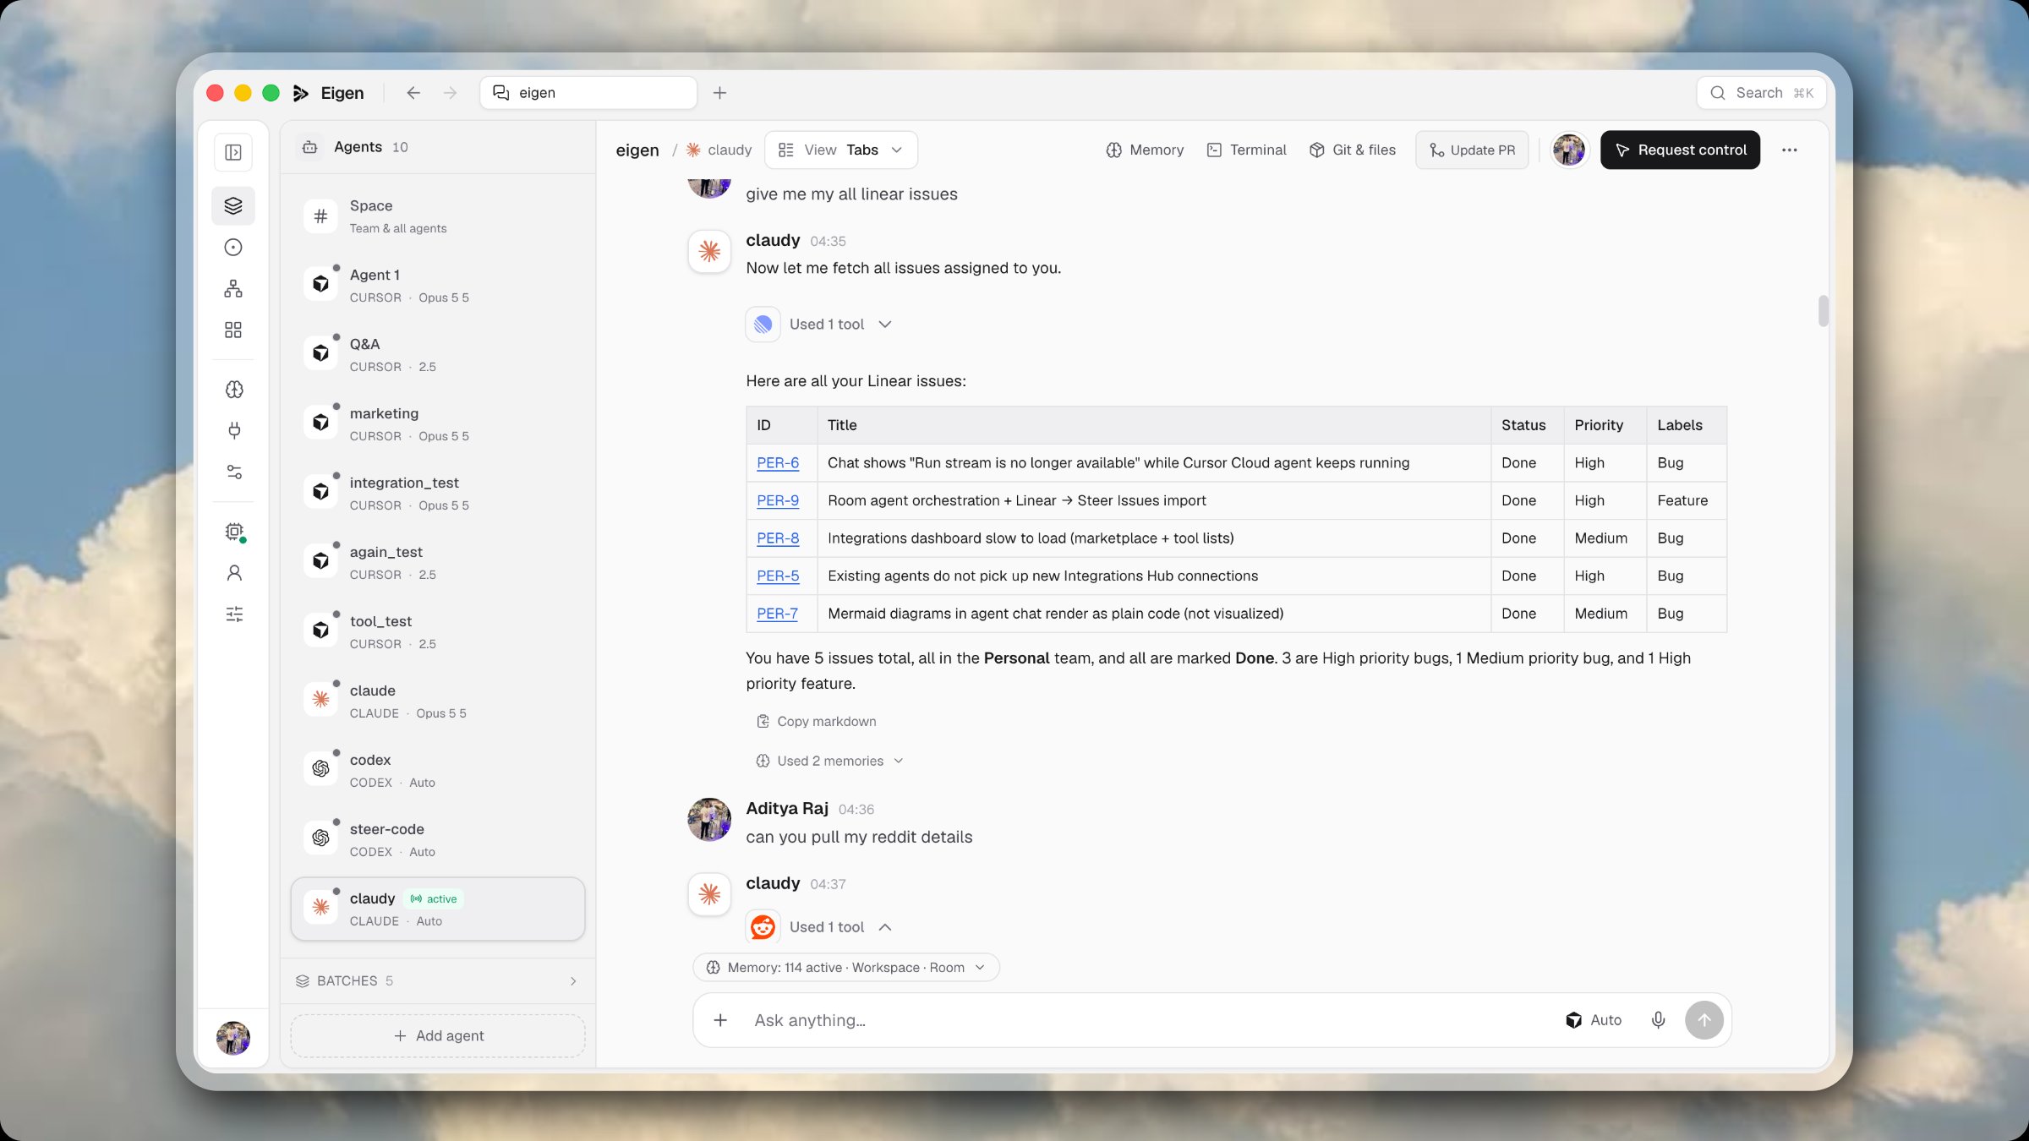
Task: Open the PER-6 issue link
Action: 777,463
